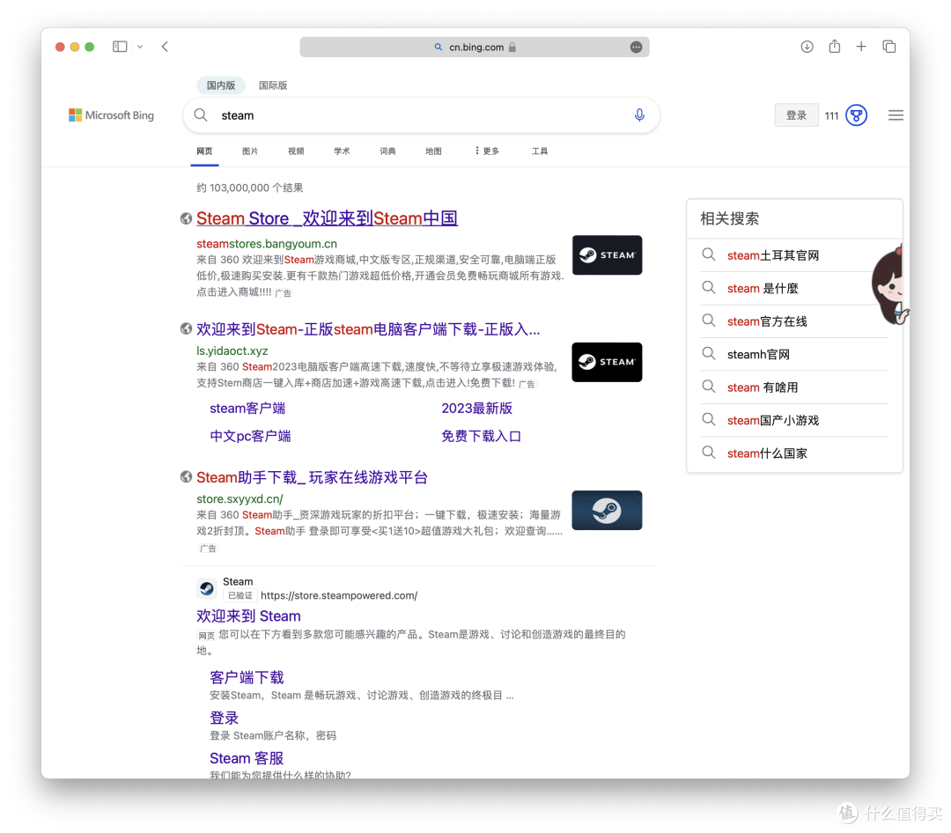Click the Safari share icon
This screenshot has height=833, width=951.
pyautogui.click(x=835, y=46)
